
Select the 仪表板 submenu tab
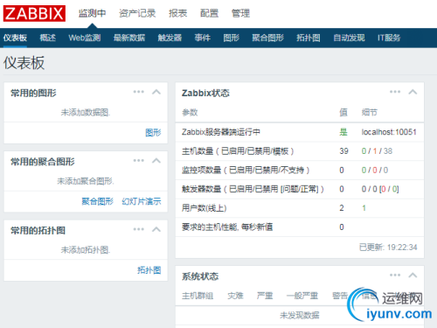coord(15,38)
